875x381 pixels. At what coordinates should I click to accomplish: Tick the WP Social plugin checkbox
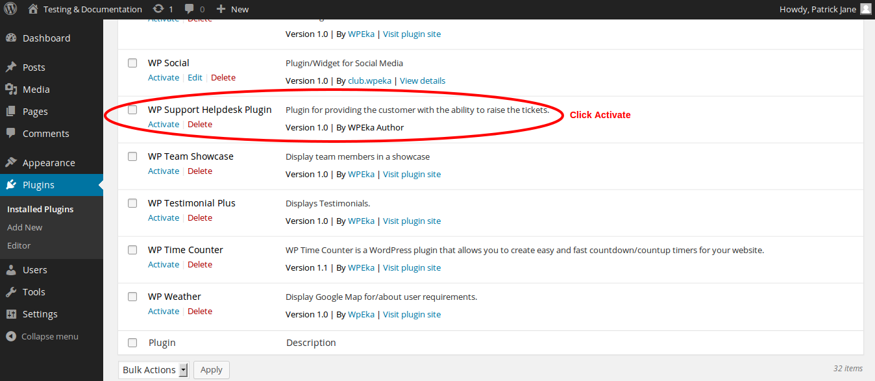point(132,63)
